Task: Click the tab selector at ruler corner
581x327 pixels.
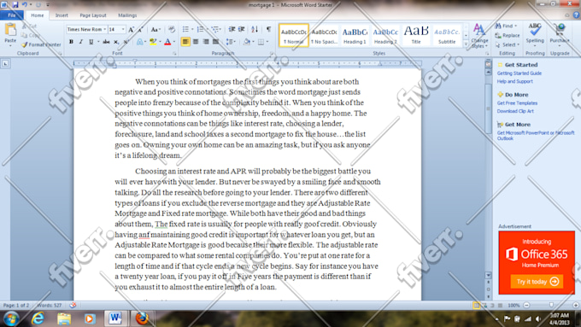Action: tap(5, 64)
